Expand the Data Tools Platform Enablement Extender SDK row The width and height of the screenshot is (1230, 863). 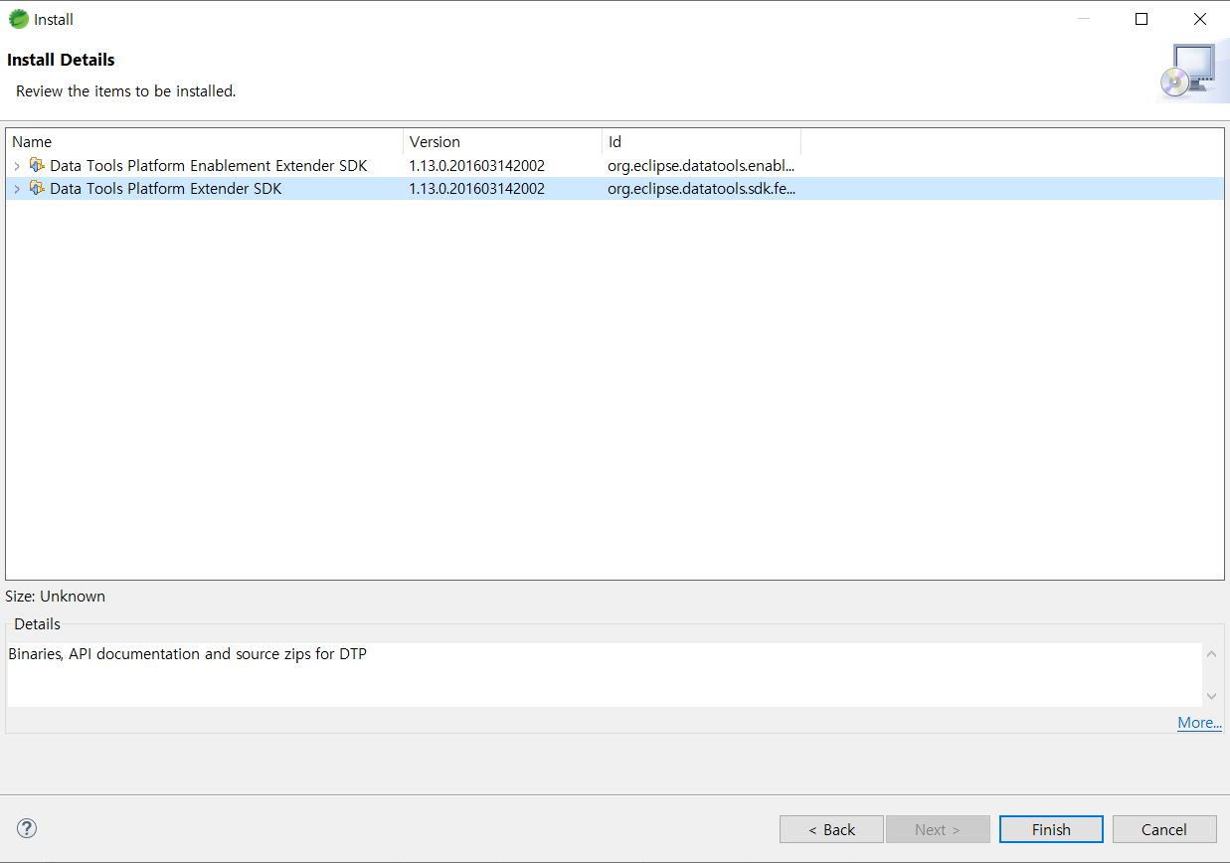coord(17,166)
